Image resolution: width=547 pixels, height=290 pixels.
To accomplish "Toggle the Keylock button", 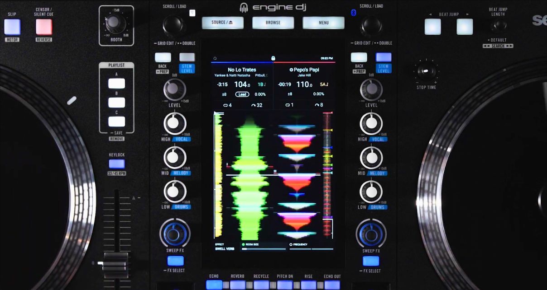I will pyautogui.click(x=116, y=164).
